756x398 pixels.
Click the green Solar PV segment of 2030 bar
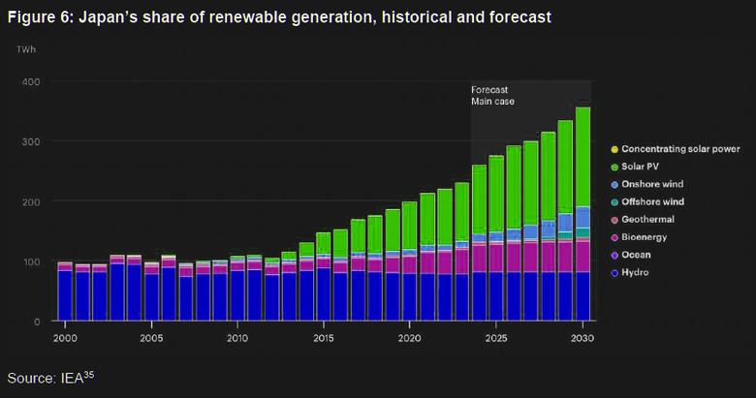click(x=583, y=157)
